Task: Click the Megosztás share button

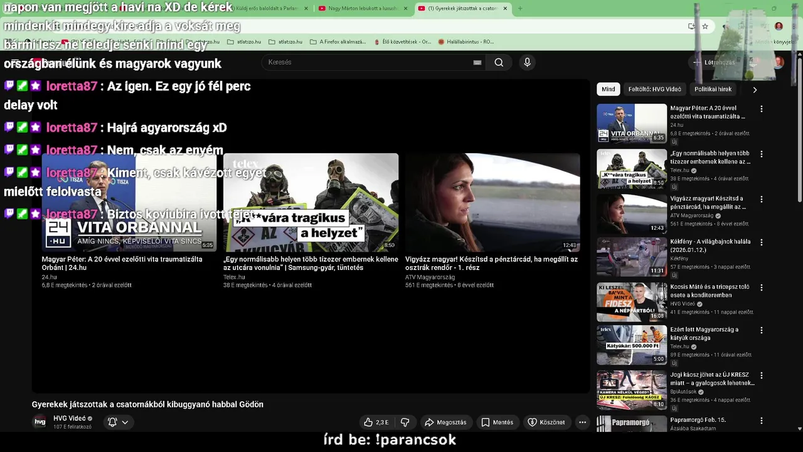Action: click(445, 422)
